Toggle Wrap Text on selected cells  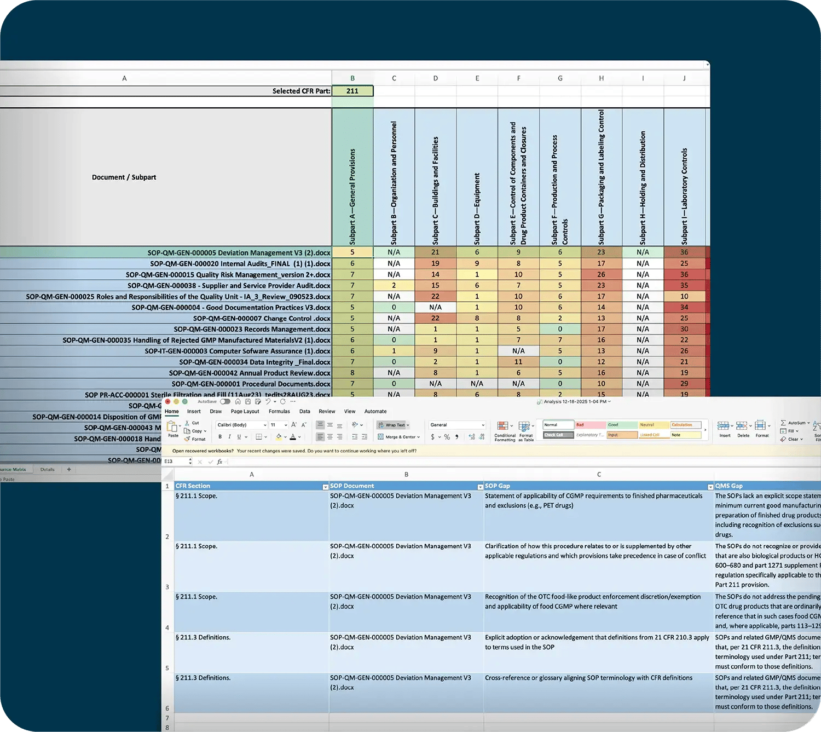click(x=394, y=425)
